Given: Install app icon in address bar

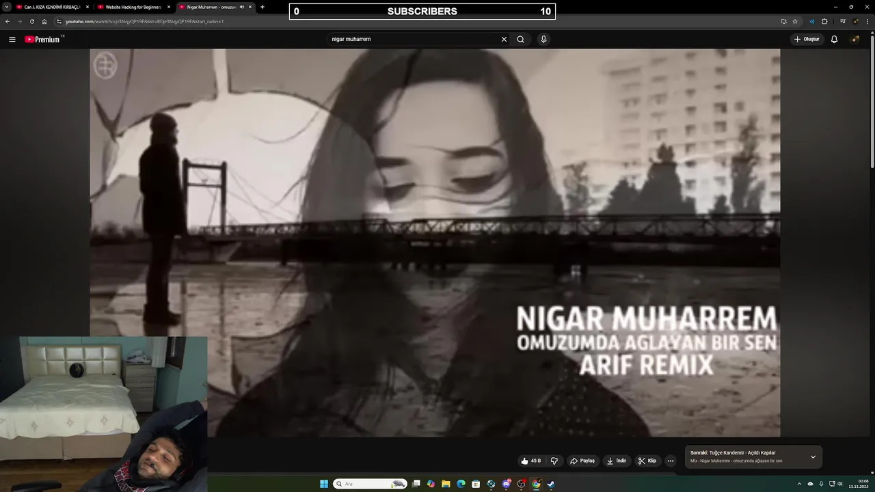Looking at the screenshot, I should 783,21.
